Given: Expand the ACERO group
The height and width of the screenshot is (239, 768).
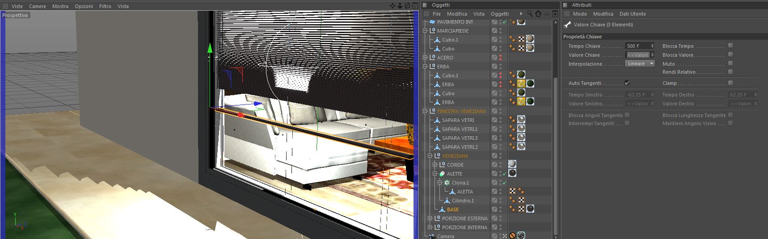Looking at the screenshot, I should pyautogui.click(x=425, y=58).
